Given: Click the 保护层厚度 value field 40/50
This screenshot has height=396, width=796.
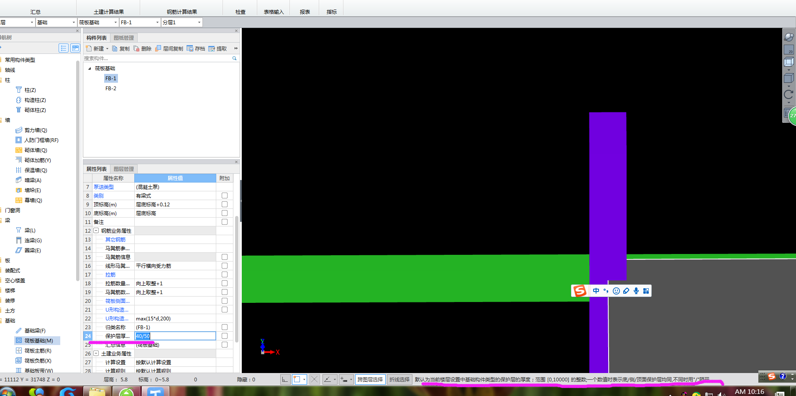Looking at the screenshot, I should pos(175,336).
